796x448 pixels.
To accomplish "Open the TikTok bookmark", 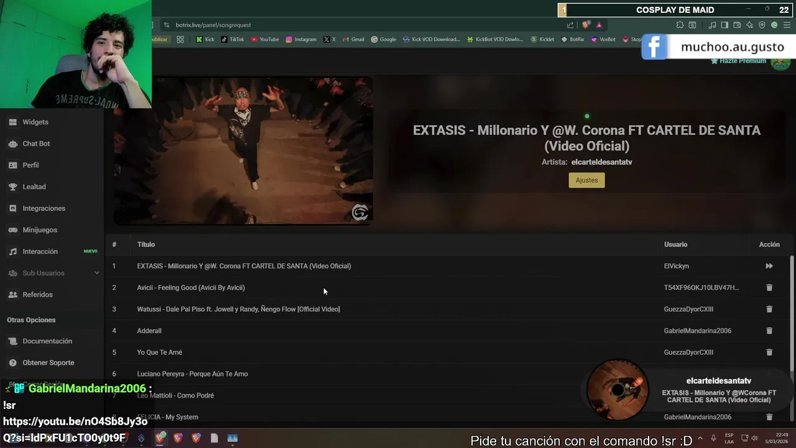I will tap(233, 39).
